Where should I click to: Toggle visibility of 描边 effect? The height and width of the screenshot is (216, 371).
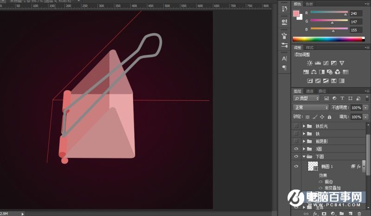320,182
